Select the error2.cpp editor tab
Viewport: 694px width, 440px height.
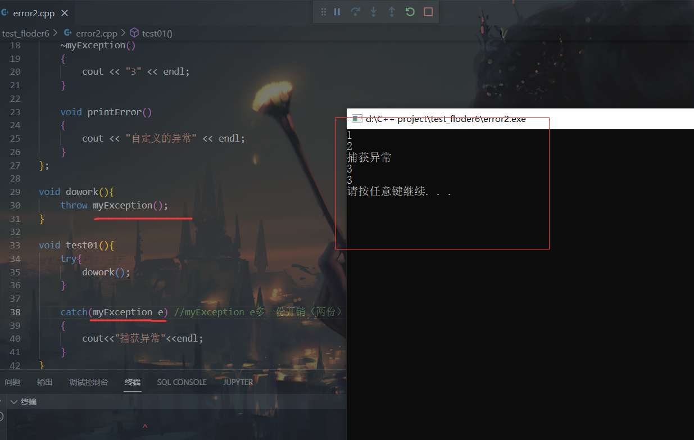(x=33, y=13)
